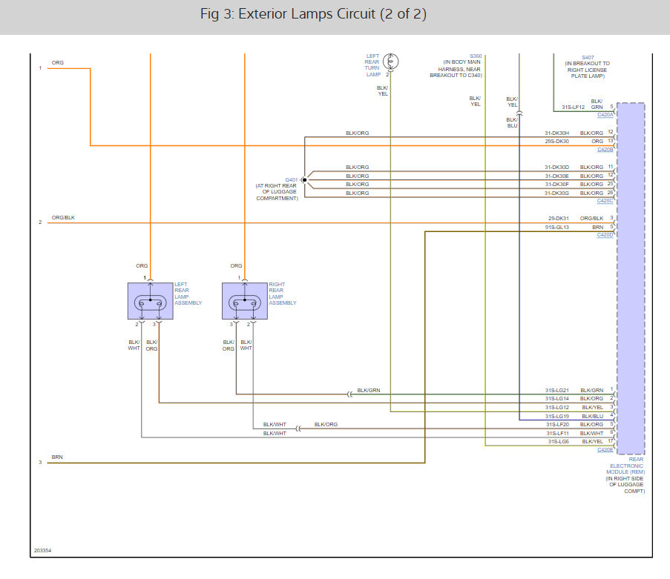
Task: Click the 31-DK30D circuit code
Action: point(556,168)
